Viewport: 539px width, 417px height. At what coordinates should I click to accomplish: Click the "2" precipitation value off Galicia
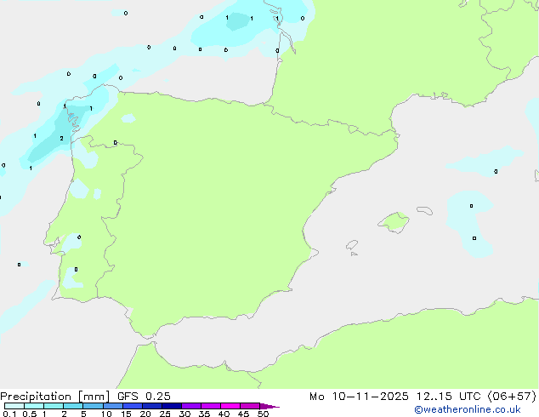[61, 139]
